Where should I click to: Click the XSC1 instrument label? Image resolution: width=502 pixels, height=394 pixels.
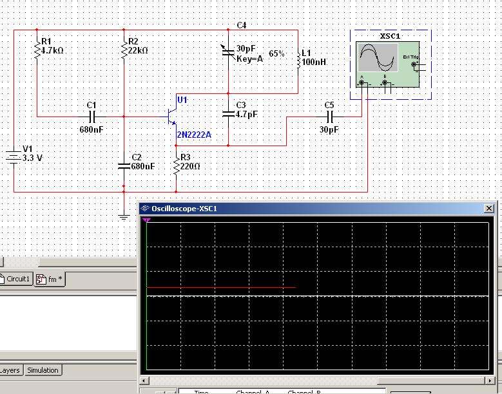390,36
